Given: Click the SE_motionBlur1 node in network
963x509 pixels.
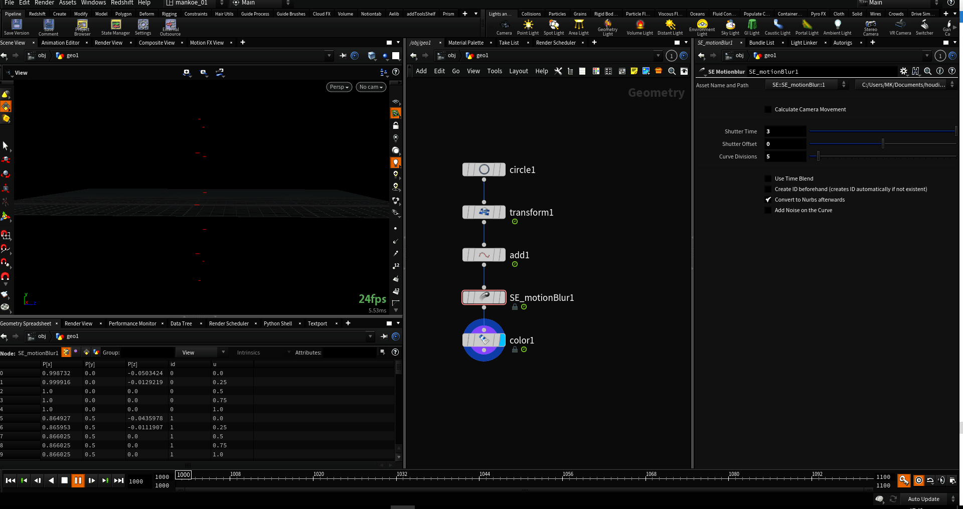Looking at the screenshot, I should click(x=484, y=297).
